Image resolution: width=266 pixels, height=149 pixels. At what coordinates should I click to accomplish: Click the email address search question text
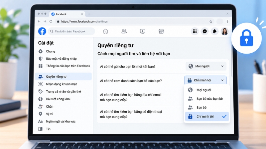click(131, 97)
